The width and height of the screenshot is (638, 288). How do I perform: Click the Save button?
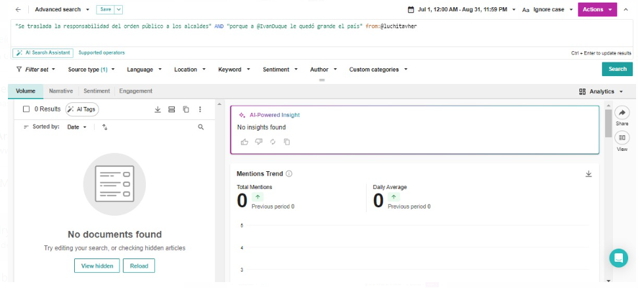click(105, 9)
